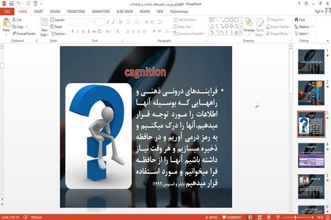Click Copy button
The height and width of the screenshot is (220, 331).
pos(18,26)
